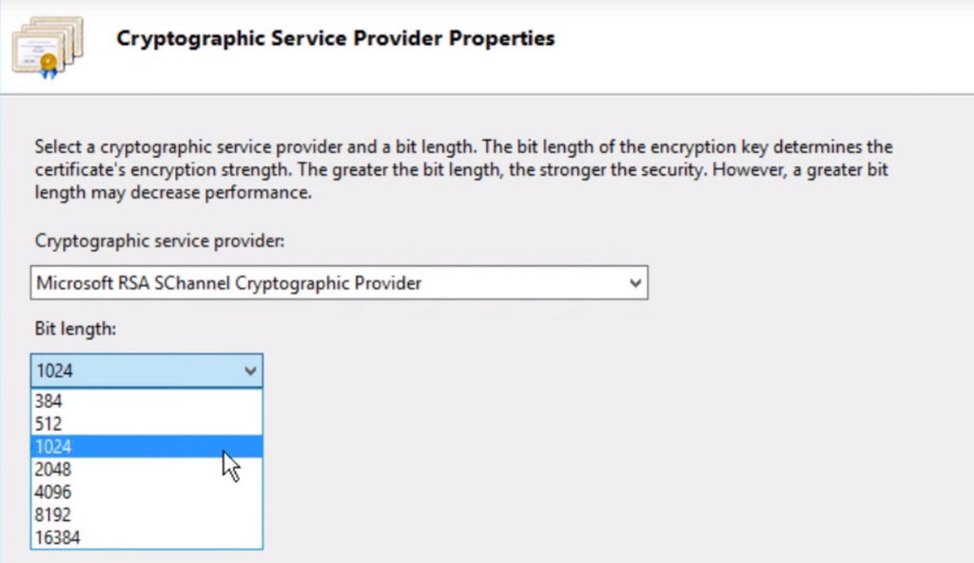
Task: Expand the cryptographic service provider dropdown arrow
Action: [634, 282]
